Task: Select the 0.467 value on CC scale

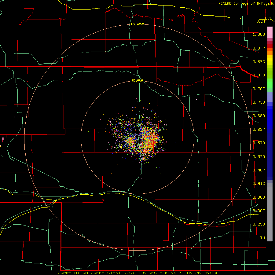Action: [259, 170]
